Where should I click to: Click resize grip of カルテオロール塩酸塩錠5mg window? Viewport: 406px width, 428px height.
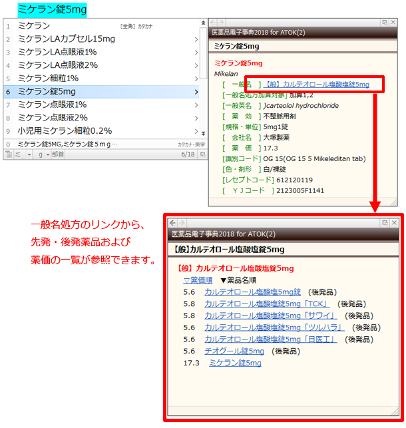point(395,411)
